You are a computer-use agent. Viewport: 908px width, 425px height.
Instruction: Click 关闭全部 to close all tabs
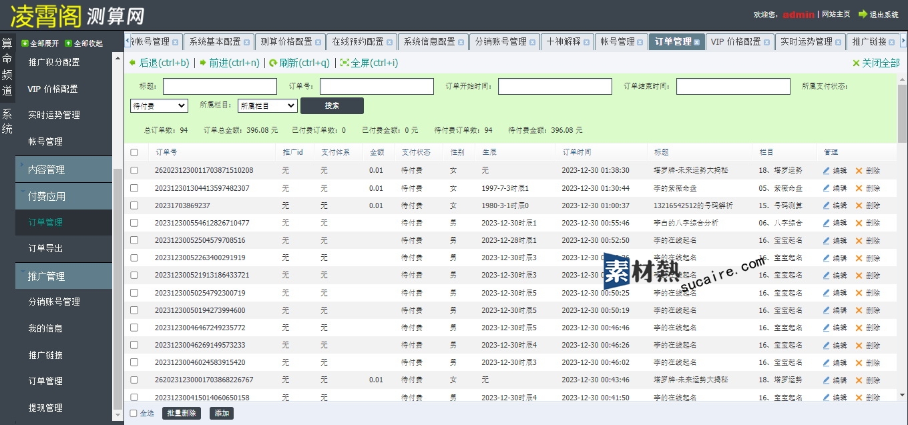pyautogui.click(x=876, y=63)
